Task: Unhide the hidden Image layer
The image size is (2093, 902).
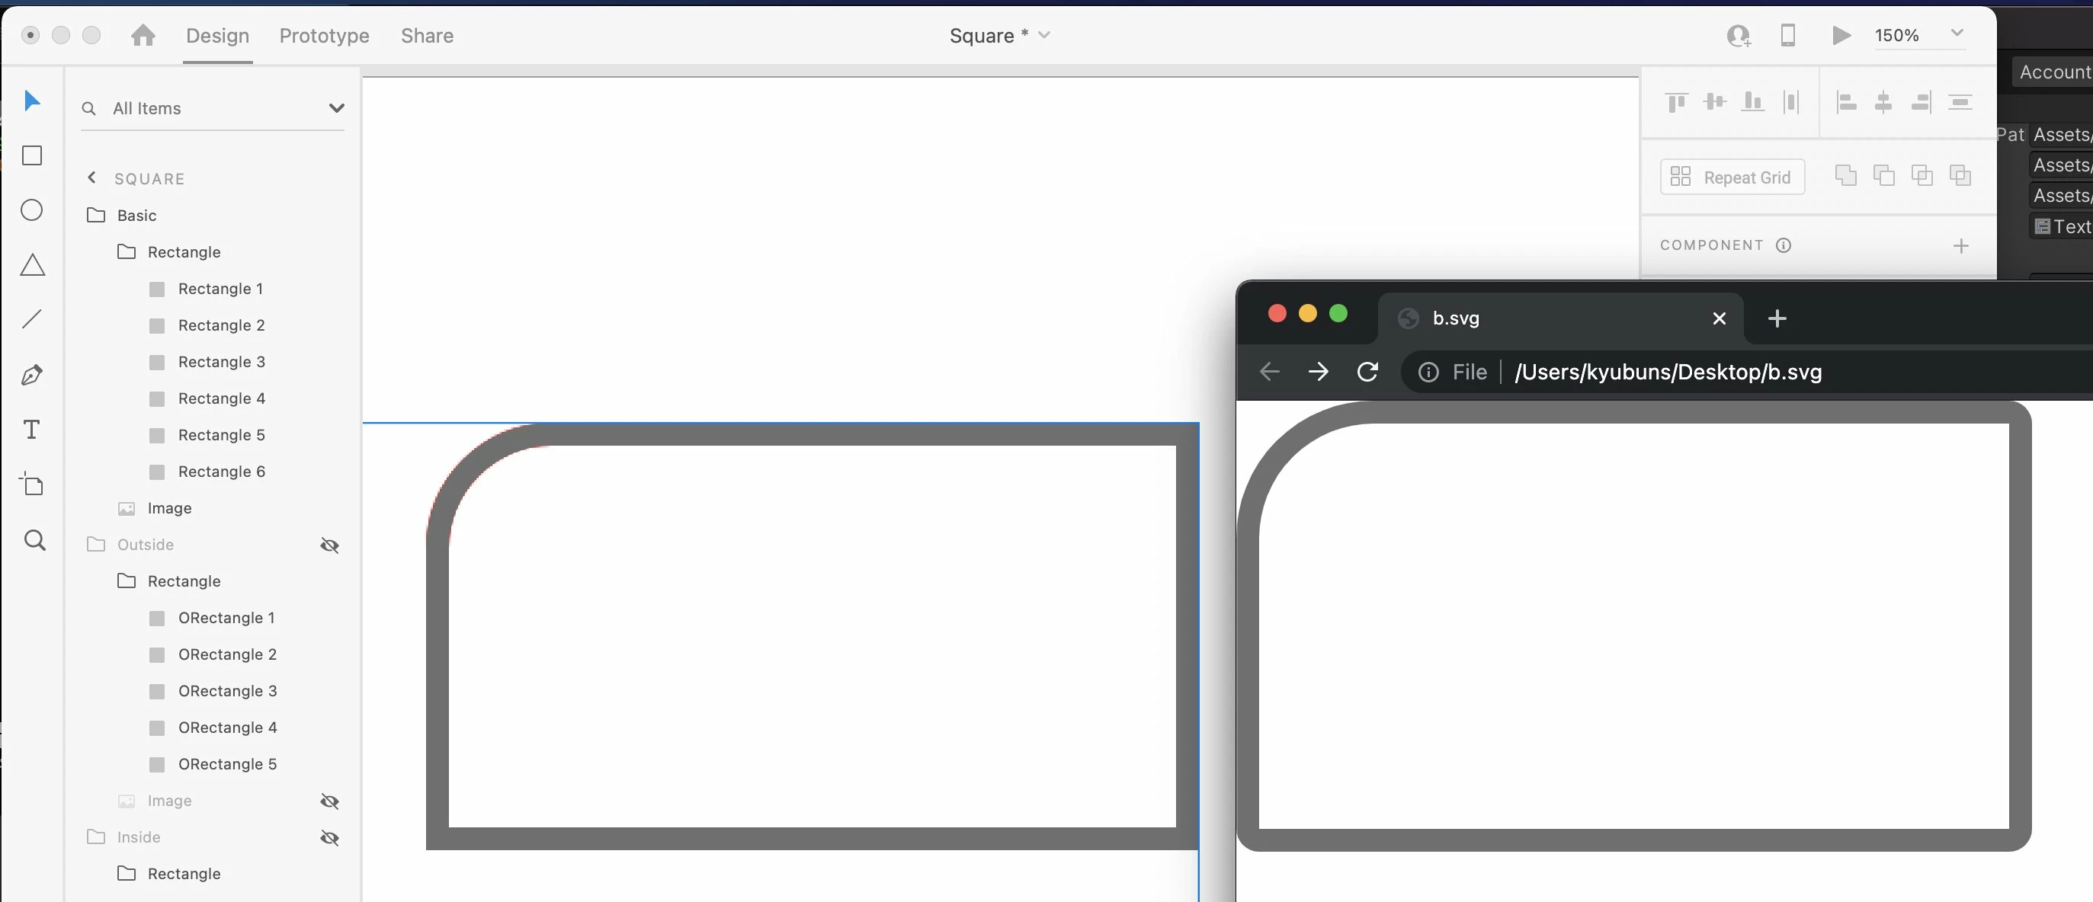Action: click(329, 801)
